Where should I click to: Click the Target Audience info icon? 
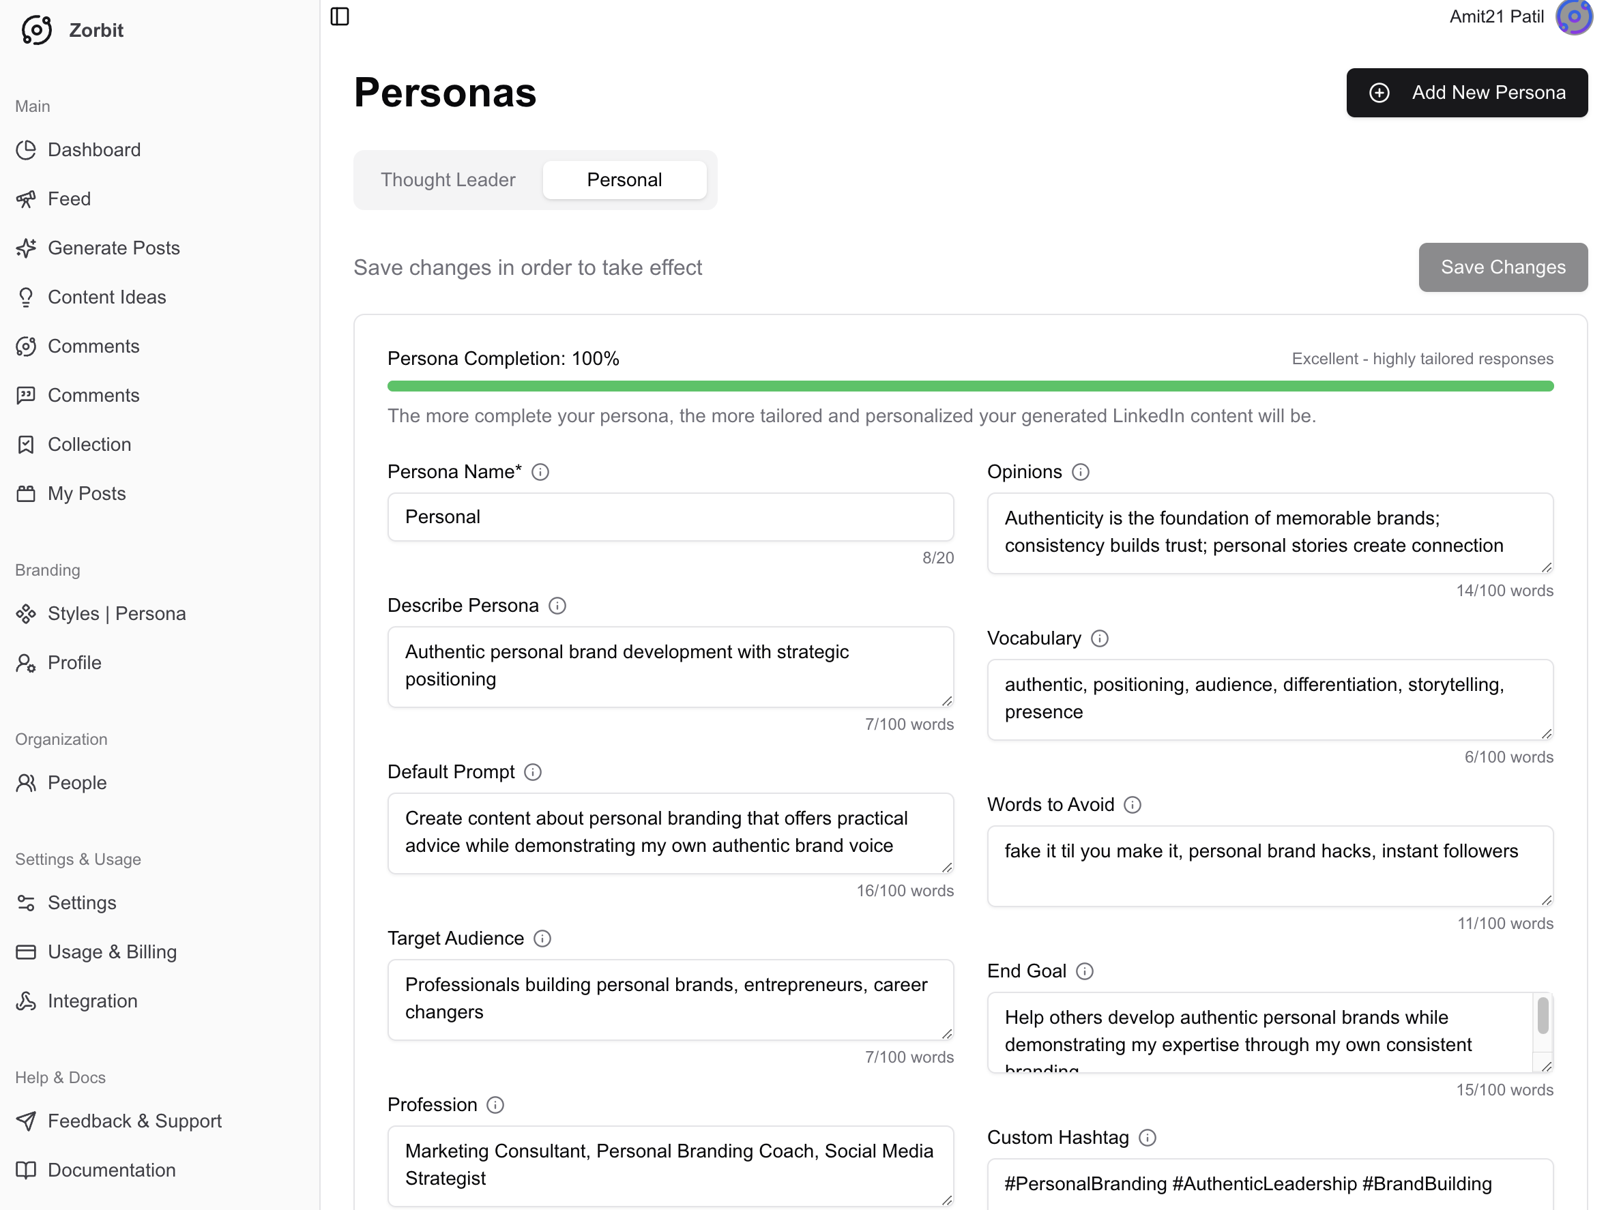coord(542,938)
